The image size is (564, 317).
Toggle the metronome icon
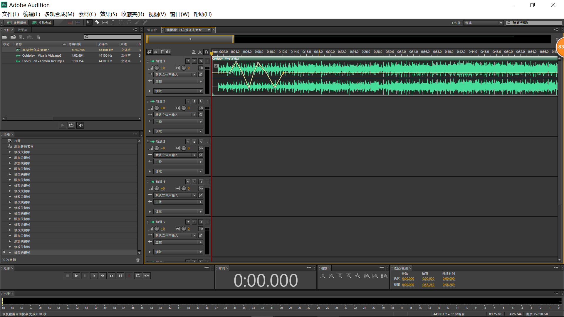point(193,52)
